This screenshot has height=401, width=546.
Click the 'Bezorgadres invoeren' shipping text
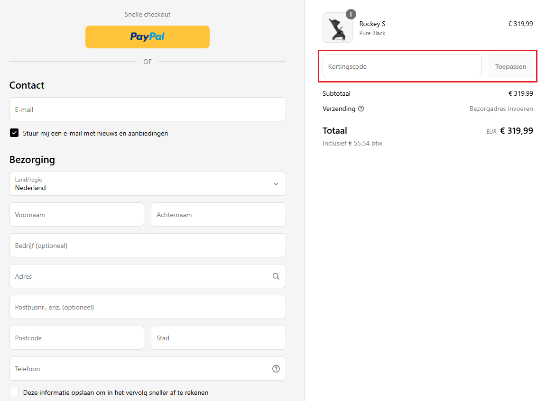point(501,109)
